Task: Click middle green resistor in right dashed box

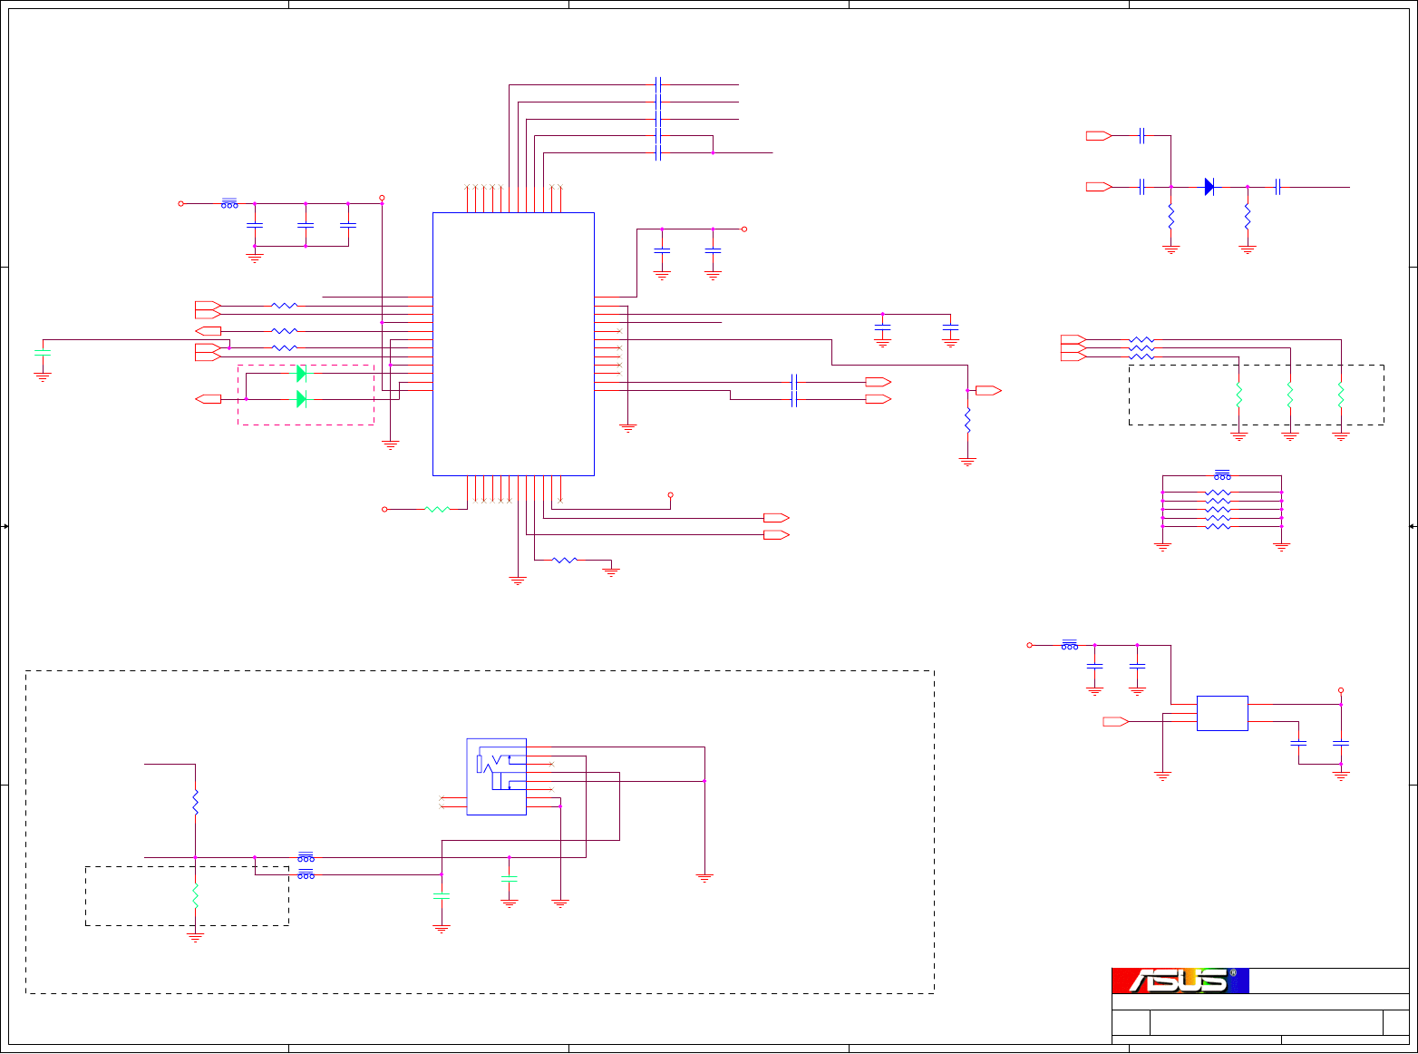Action: pos(1289,395)
